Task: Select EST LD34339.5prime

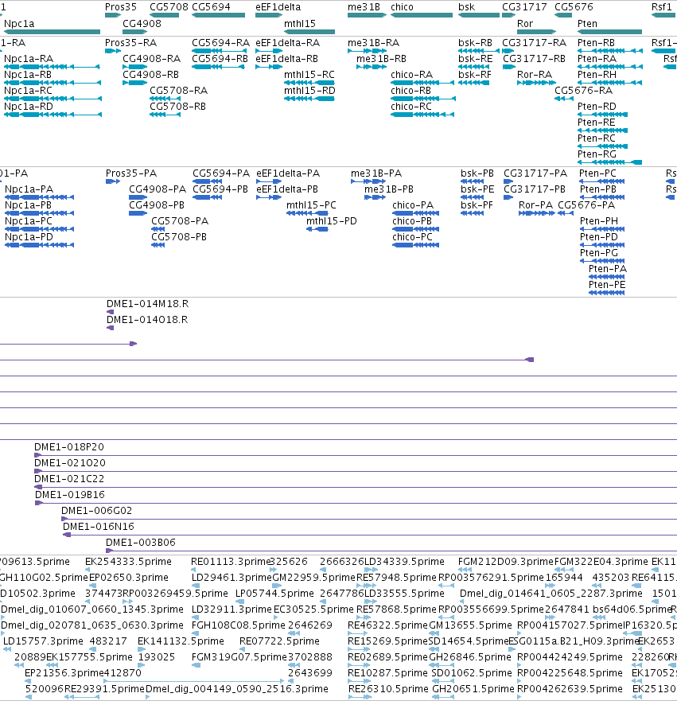Action: coord(404,562)
